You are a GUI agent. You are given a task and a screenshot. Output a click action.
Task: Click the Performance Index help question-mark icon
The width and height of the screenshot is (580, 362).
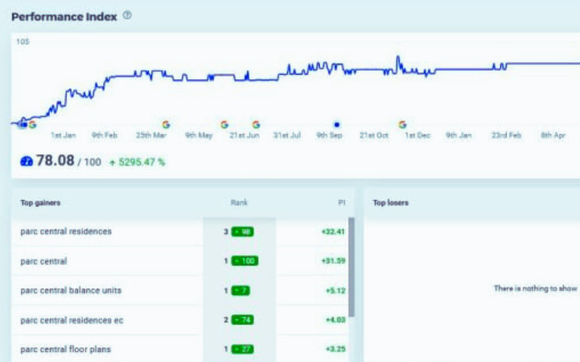(x=128, y=15)
